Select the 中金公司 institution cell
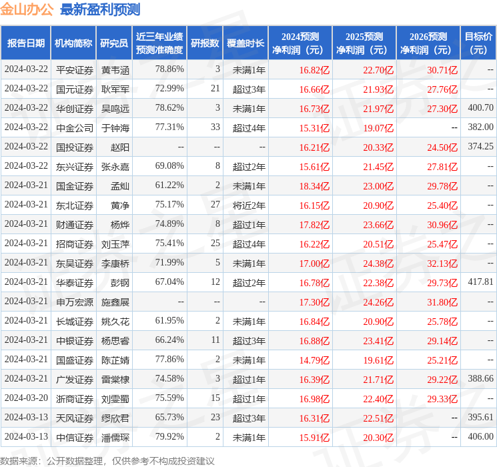Viewport: 497px width, 467px height. (x=75, y=128)
